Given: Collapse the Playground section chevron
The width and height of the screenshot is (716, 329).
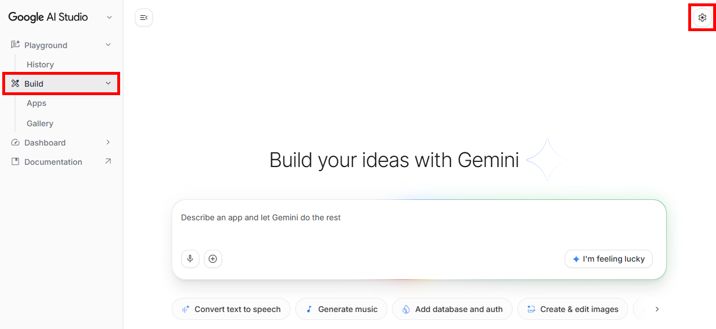Looking at the screenshot, I should click(x=108, y=45).
